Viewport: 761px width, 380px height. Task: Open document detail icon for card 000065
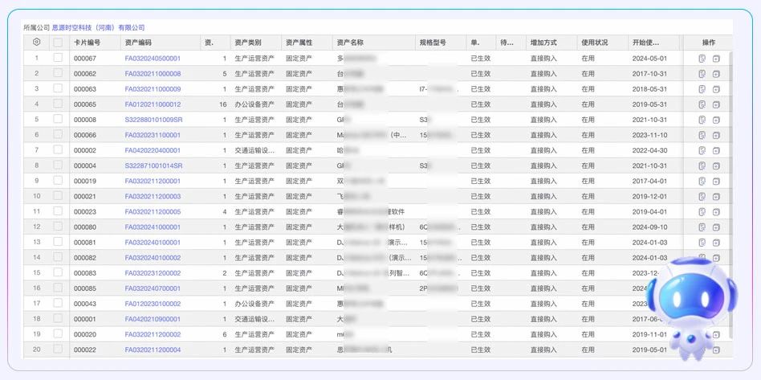[x=702, y=104]
